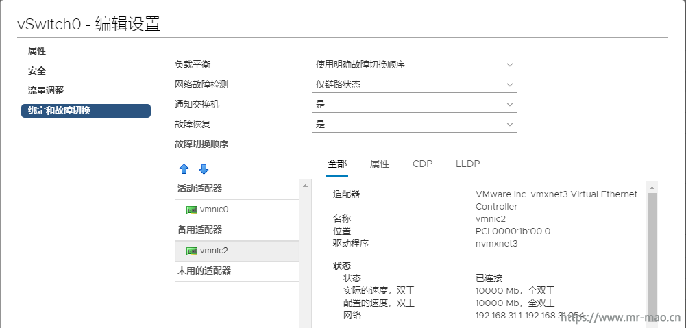Click the 备用适配器 group header
Image resolution: width=686 pixels, height=328 pixels.
237,230
